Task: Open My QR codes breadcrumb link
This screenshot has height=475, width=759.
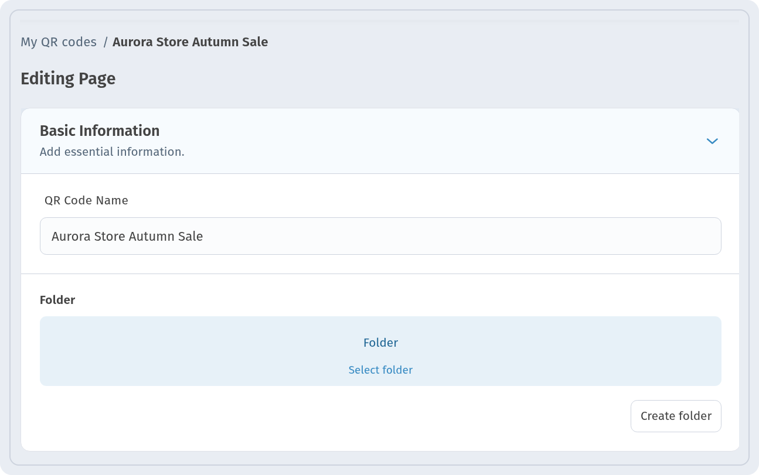Action: tap(59, 42)
